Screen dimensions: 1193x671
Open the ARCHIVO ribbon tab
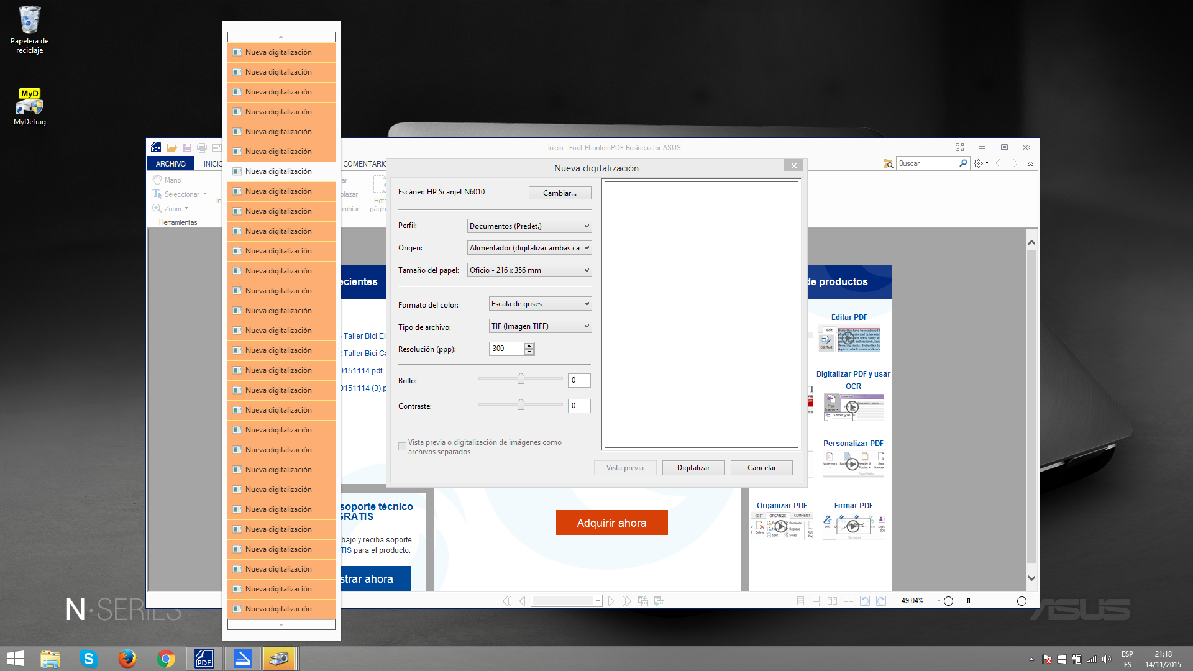(170, 164)
